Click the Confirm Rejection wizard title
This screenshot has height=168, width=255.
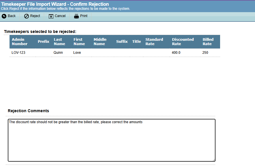tap(55, 4)
